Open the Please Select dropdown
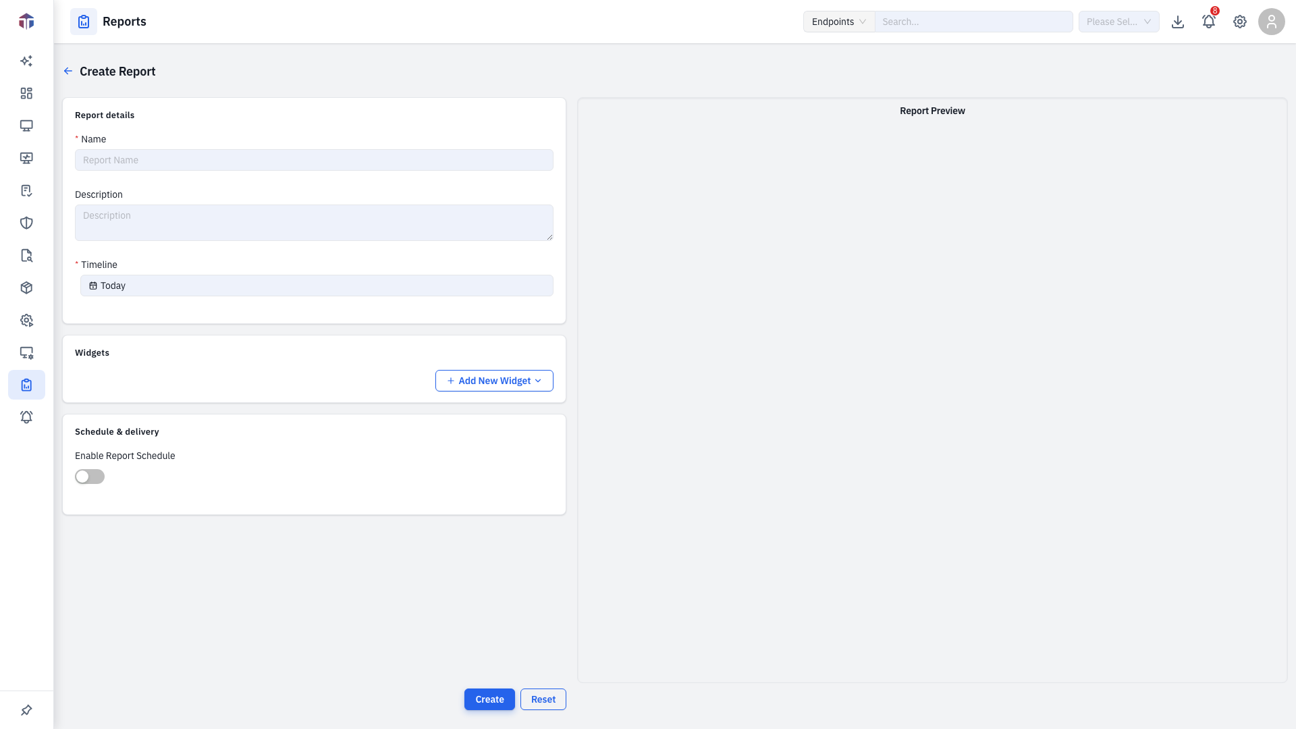Viewport: 1296px width, 729px height. tap(1119, 22)
